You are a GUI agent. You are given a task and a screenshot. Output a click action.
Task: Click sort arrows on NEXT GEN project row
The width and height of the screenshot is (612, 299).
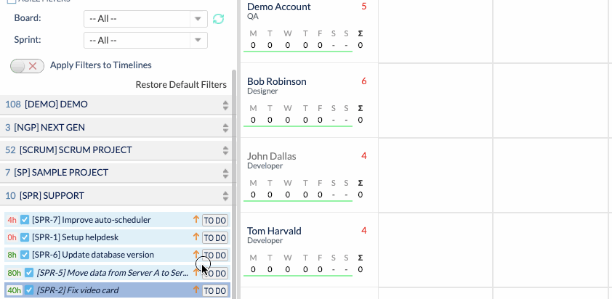pyautogui.click(x=225, y=127)
